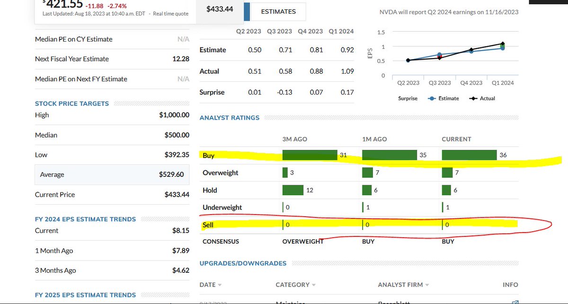568x304 pixels.
Task: Select the Q3 2023 Actual cell 0.58
Action: 285,71
